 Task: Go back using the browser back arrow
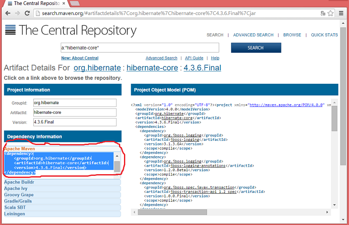click(x=8, y=13)
